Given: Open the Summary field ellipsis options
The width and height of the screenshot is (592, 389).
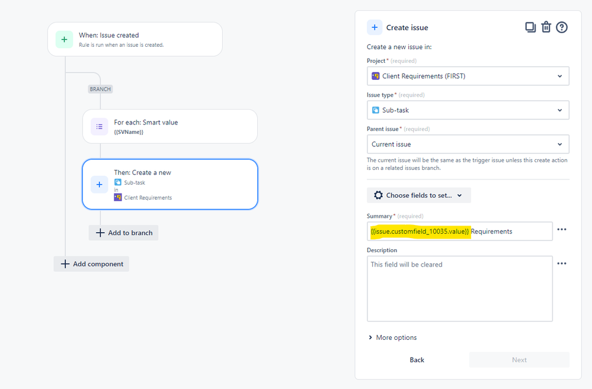Looking at the screenshot, I should 562,229.
